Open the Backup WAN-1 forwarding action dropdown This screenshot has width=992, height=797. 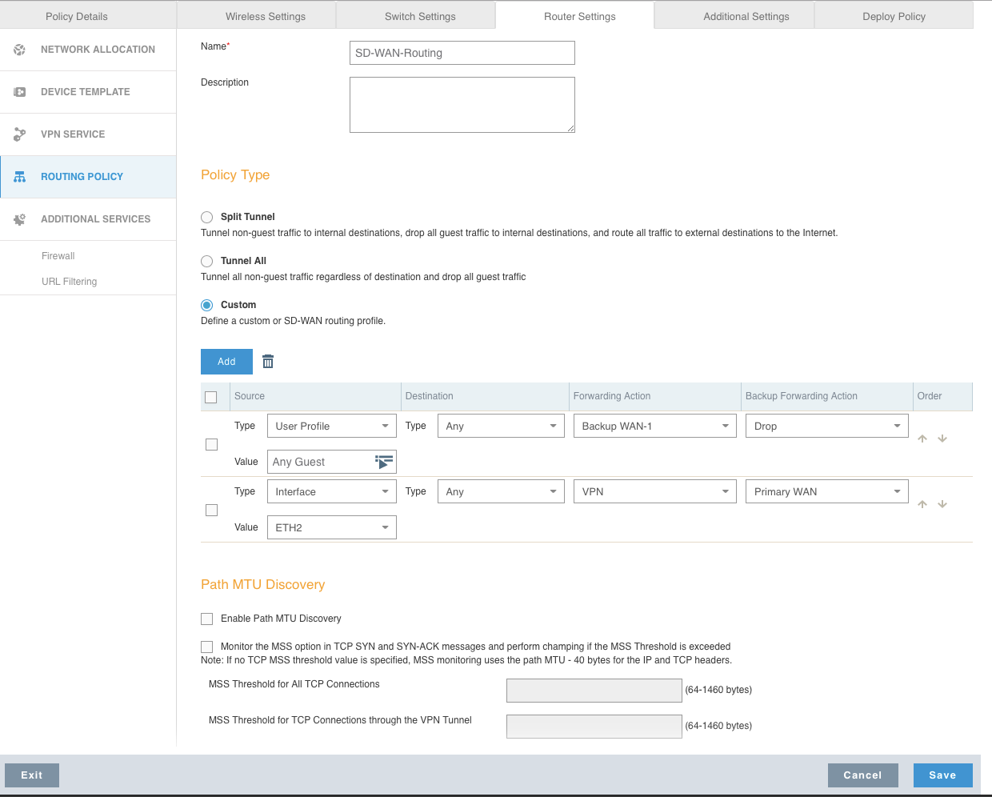pyautogui.click(x=654, y=426)
